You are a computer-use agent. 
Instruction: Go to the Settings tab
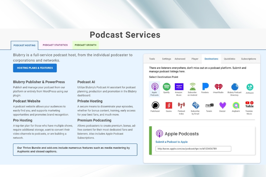point(166,59)
